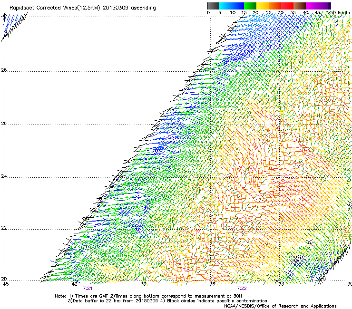Screen dimensions: 352x309
Task: Click the Data buffer is 22 hrs note
Action: [113, 301]
